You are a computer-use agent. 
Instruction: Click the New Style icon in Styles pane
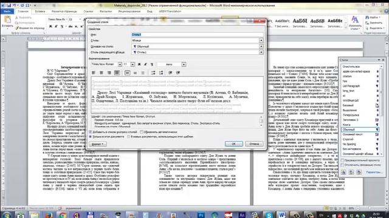[343, 172]
